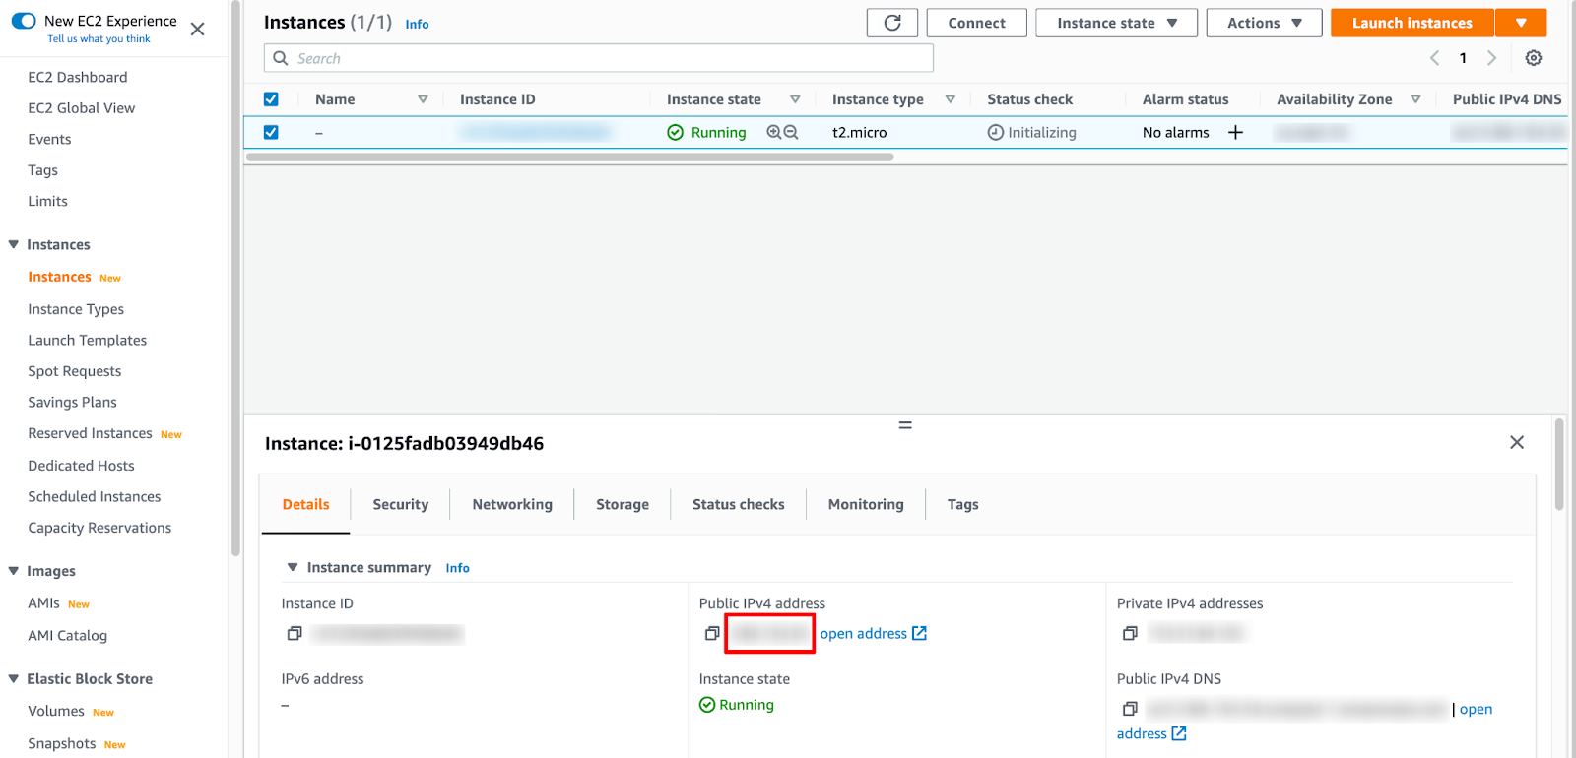1576x758 pixels.
Task: Click Info link next to Instance summary
Action: (457, 568)
